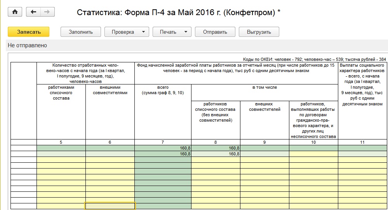Click the column number 6 header
The height and width of the screenshot is (210, 388).
pyautogui.click(x=110, y=142)
